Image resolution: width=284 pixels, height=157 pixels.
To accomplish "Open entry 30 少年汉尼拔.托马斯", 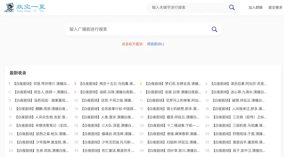I will 108,142.
